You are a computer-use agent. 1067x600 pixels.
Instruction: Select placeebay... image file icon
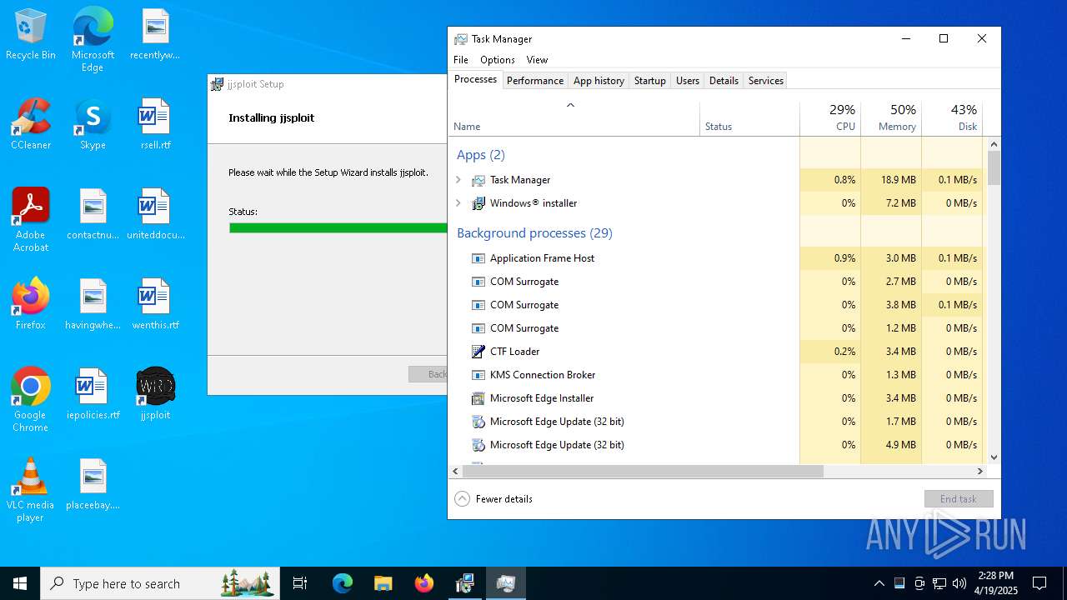pyautogui.click(x=93, y=483)
